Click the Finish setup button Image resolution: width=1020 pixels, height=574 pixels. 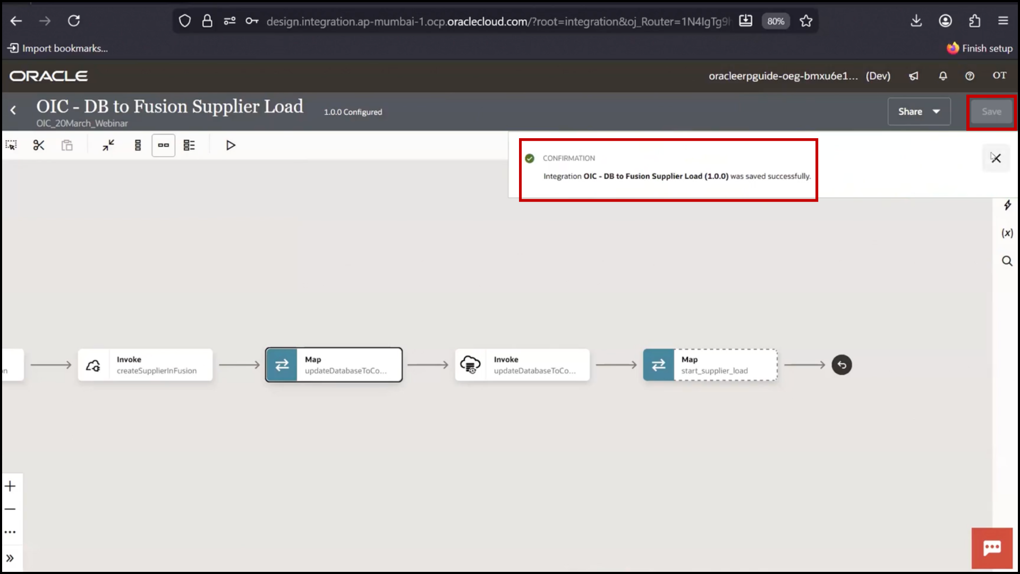(980, 48)
